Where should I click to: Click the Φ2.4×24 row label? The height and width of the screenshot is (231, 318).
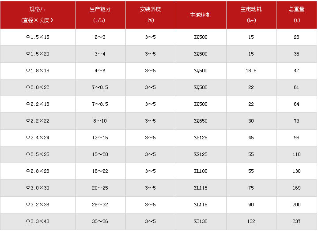point(38,138)
